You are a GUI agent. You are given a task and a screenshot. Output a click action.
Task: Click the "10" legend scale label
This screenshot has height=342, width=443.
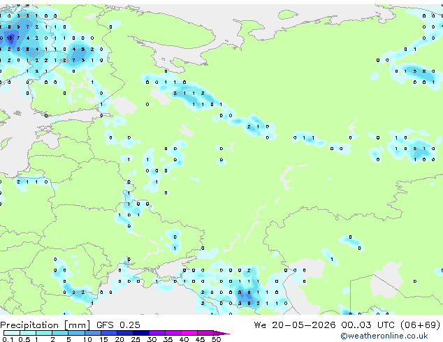point(87,339)
